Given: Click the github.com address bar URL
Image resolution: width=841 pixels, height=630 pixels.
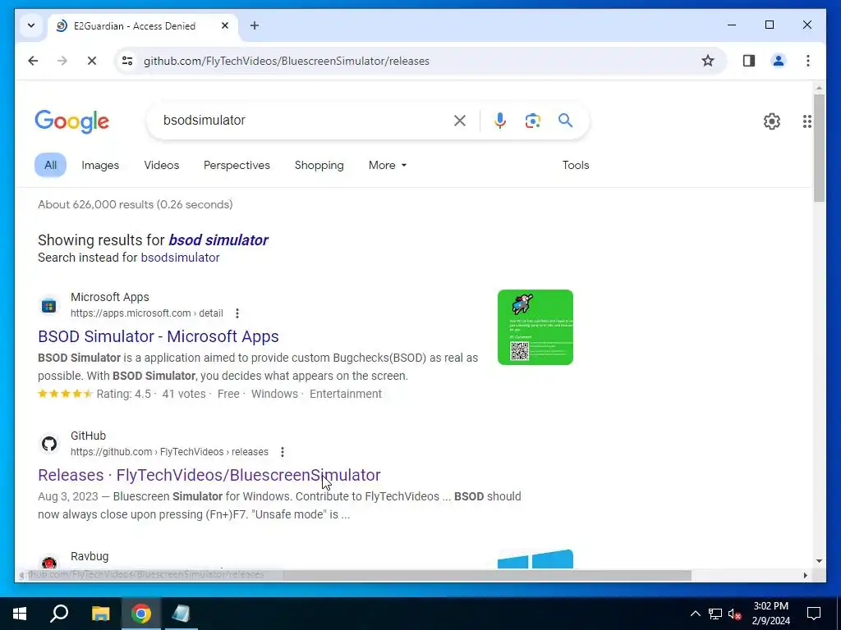Looking at the screenshot, I should [x=287, y=61].
